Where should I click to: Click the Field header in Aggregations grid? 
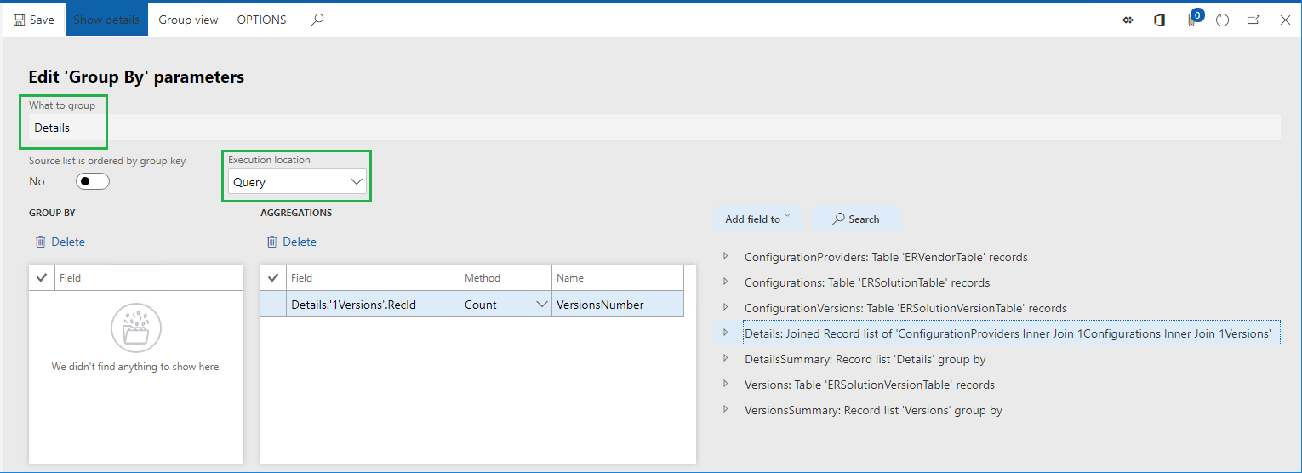373,277
